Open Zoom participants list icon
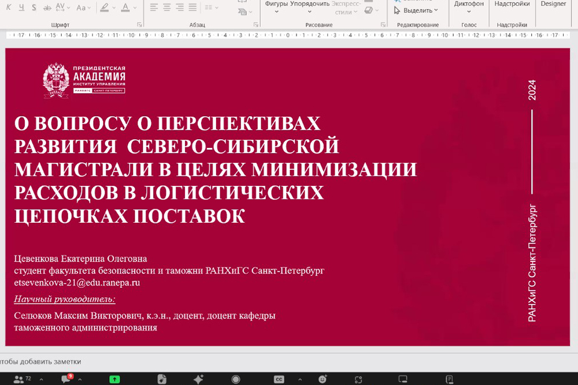Screen dimensions: 578x385 pos(20,379)
